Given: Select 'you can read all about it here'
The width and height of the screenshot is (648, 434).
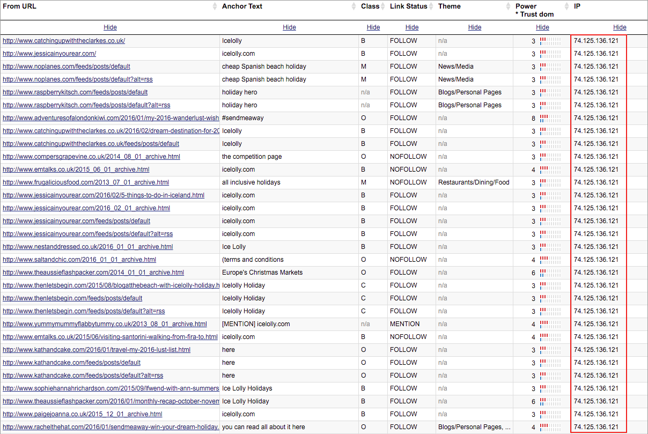Looking at the screenshot, I should 263,427.
